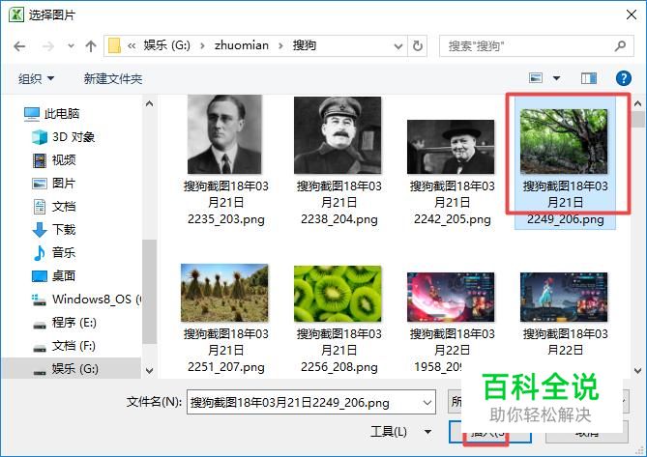Expand the 工具(L) dropdown arrow
The width and height of the screenshot is (647, 457).
coord(427,432)
